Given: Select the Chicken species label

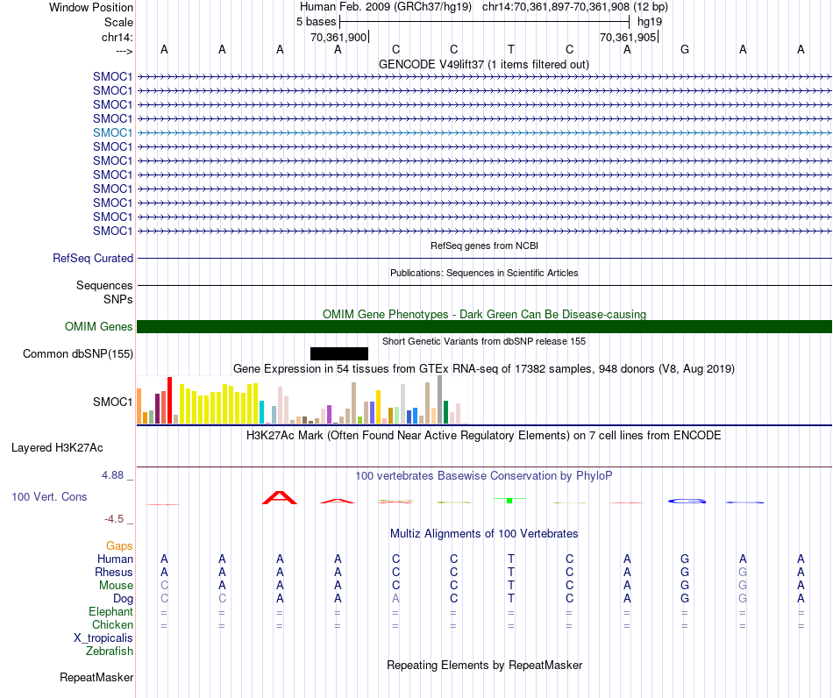Looking at the screenshot, I should coord(112,624).
